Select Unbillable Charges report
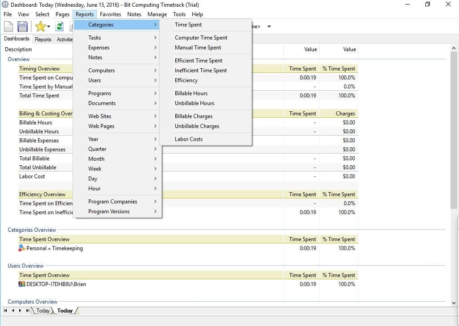Viewport: 459px width, 326px height. click(205, 126)
